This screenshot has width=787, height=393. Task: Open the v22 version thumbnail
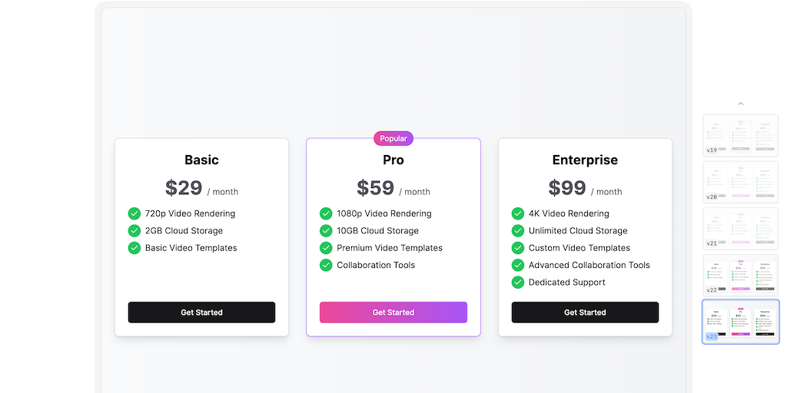point(740,275)
